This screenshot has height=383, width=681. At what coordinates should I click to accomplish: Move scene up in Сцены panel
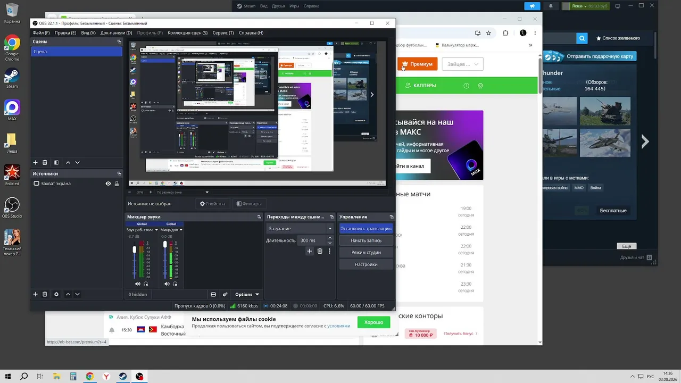click(x=68, y=162)
